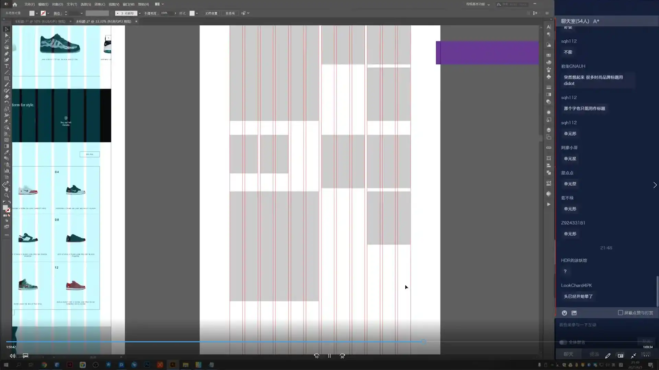Click the image upload icon in chat
Viewport: 659px width, 370px height.
(x=574, y=313)
